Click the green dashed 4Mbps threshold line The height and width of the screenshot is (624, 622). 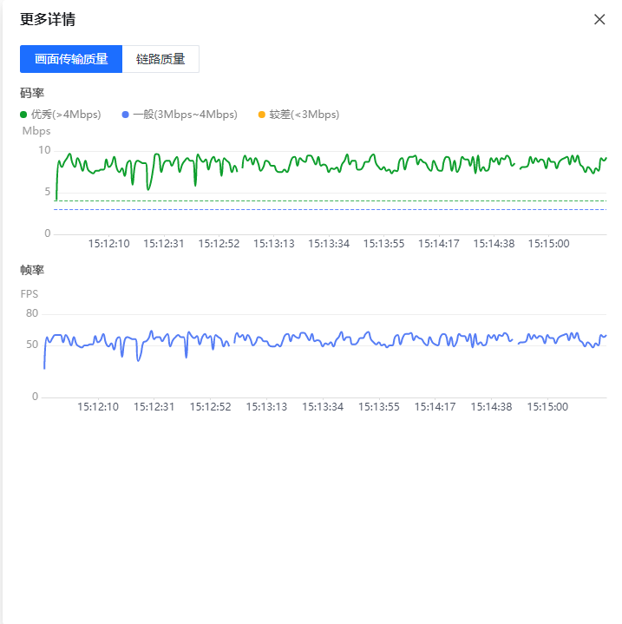[331, 201]
